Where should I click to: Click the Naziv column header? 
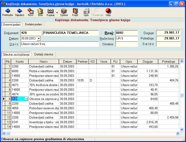click(x=44, y=62)
